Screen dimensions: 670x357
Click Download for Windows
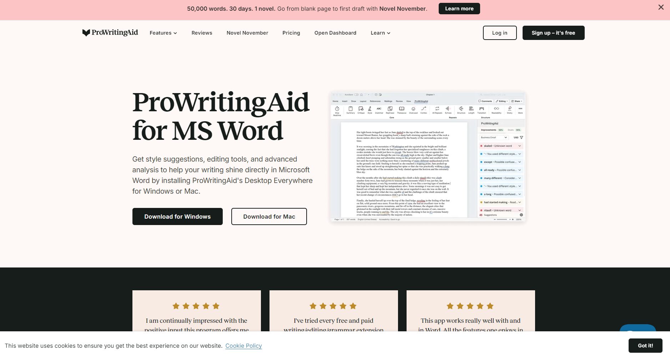(177, 216)
